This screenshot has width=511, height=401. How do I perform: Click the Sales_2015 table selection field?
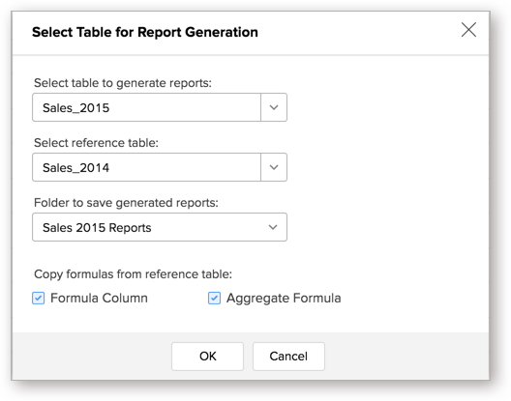(147, 107)
